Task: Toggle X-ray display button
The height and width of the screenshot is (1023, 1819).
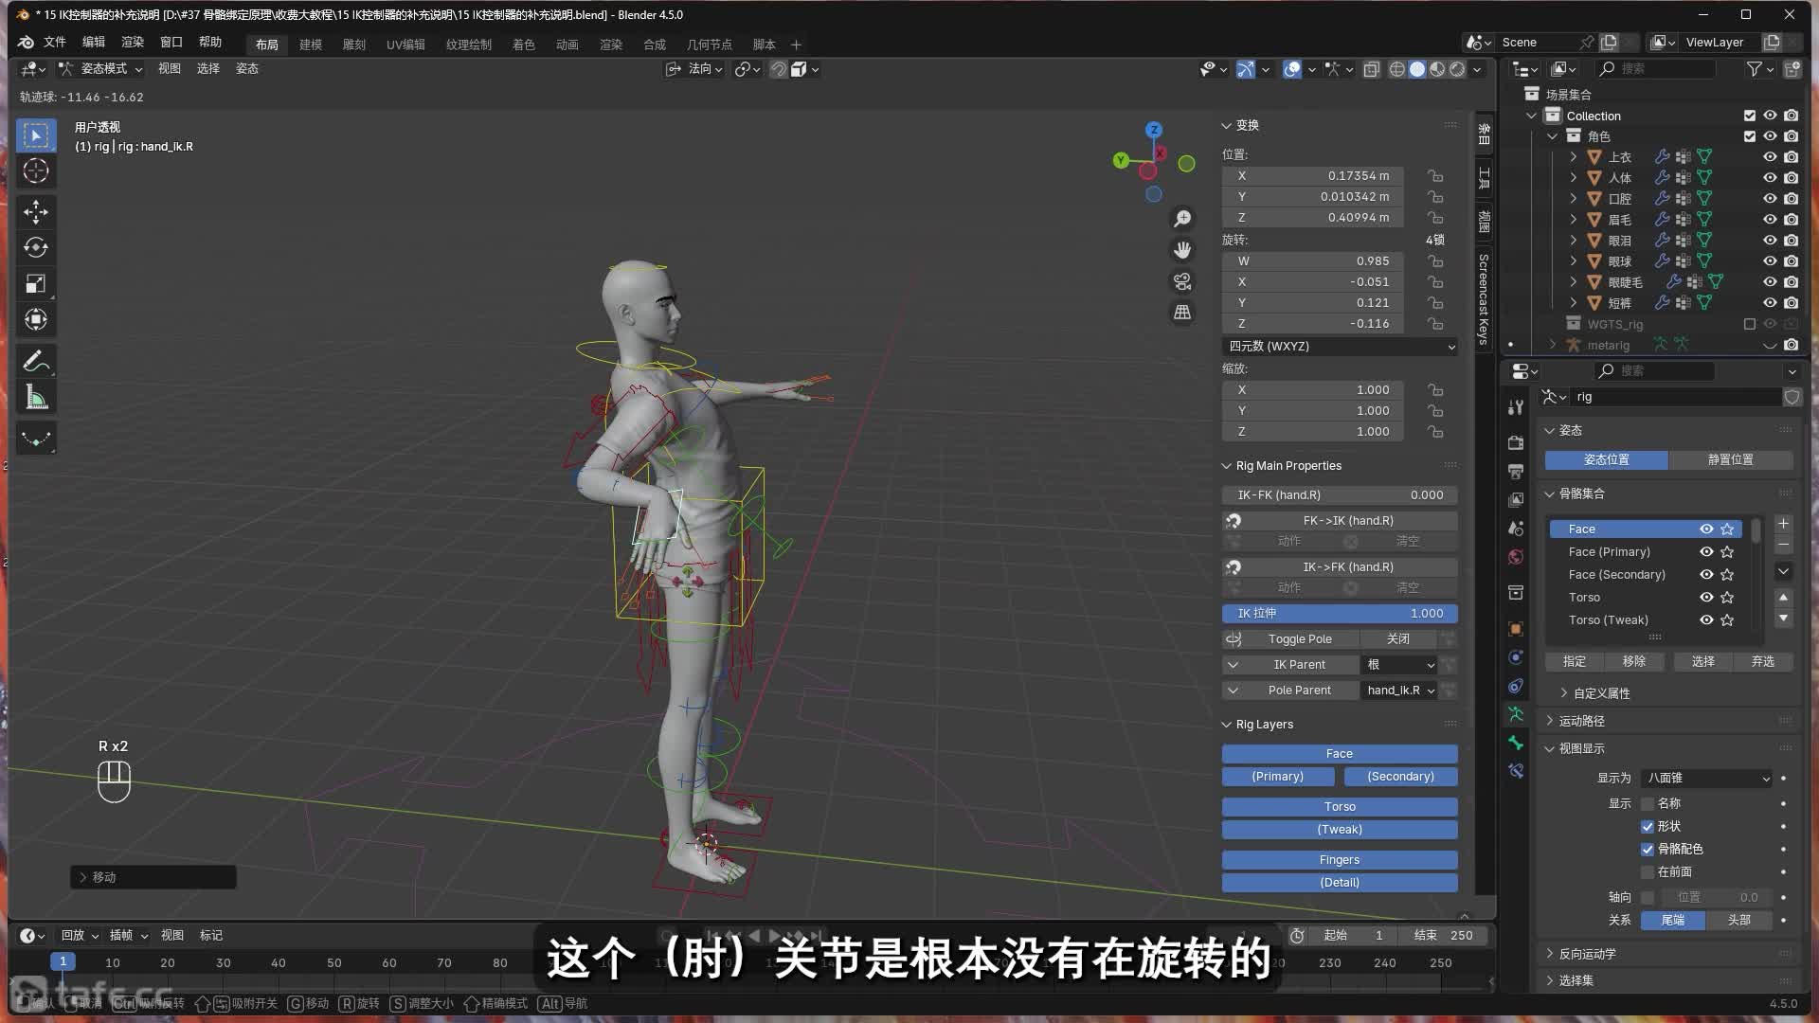Action: [1371, 69]
